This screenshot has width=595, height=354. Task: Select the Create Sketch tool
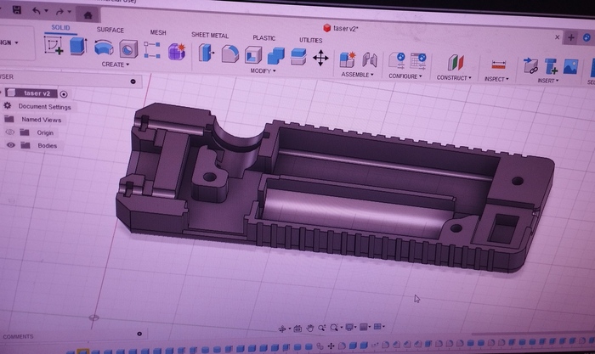54,47
